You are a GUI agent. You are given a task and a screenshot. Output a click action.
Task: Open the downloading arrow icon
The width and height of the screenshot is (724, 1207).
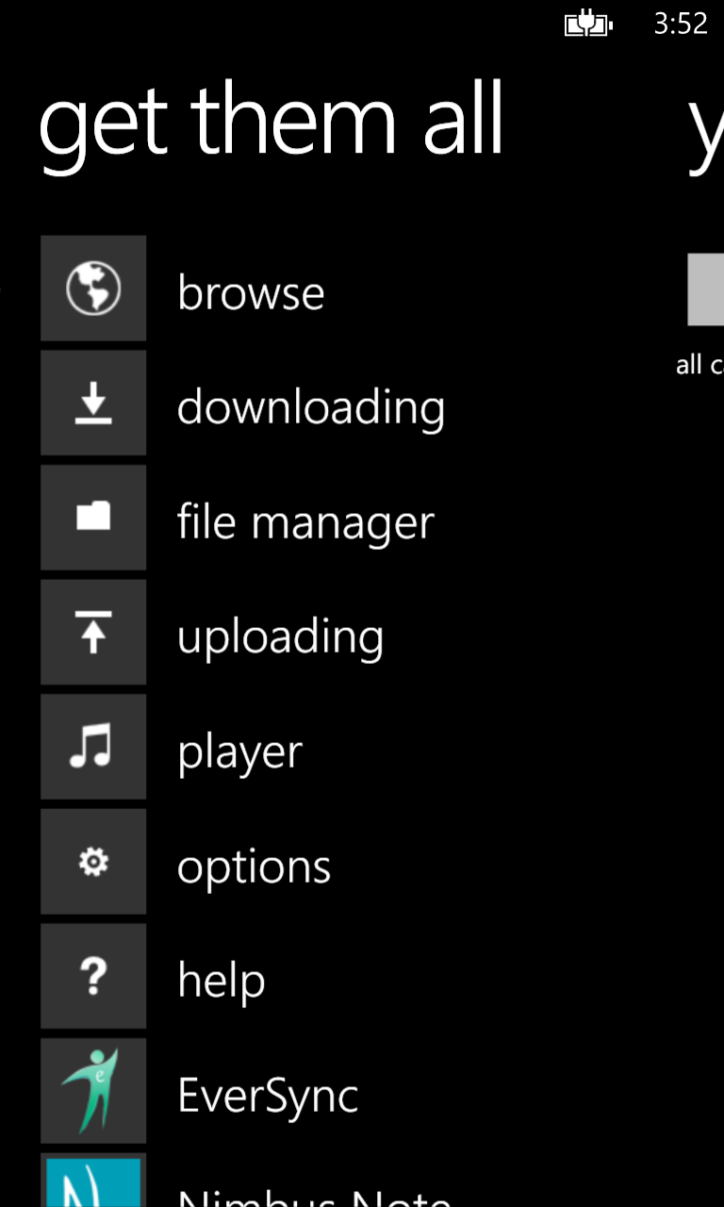tap(93, 404)
